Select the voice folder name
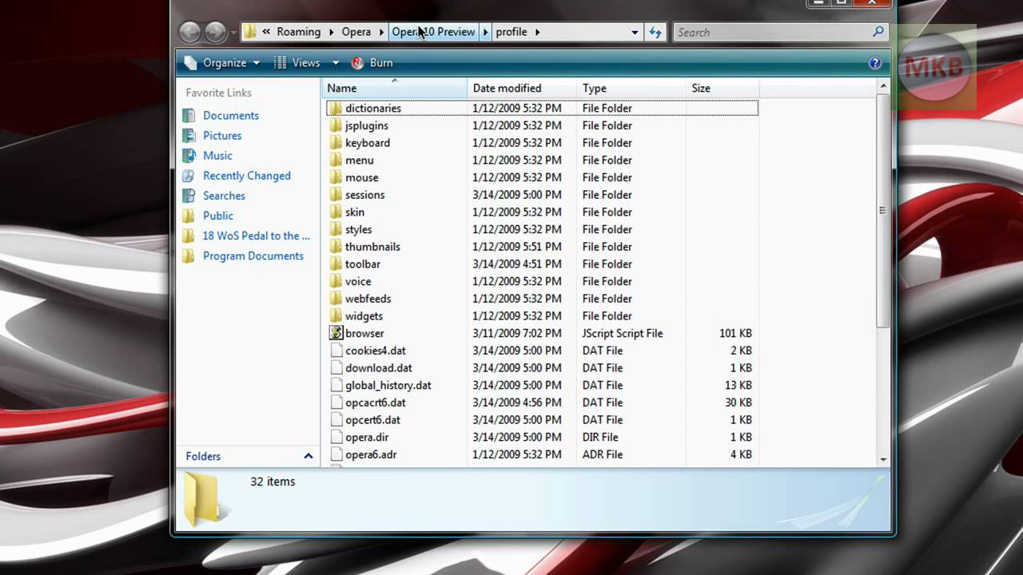This screenshot has height=575, width=1023. 358,281
